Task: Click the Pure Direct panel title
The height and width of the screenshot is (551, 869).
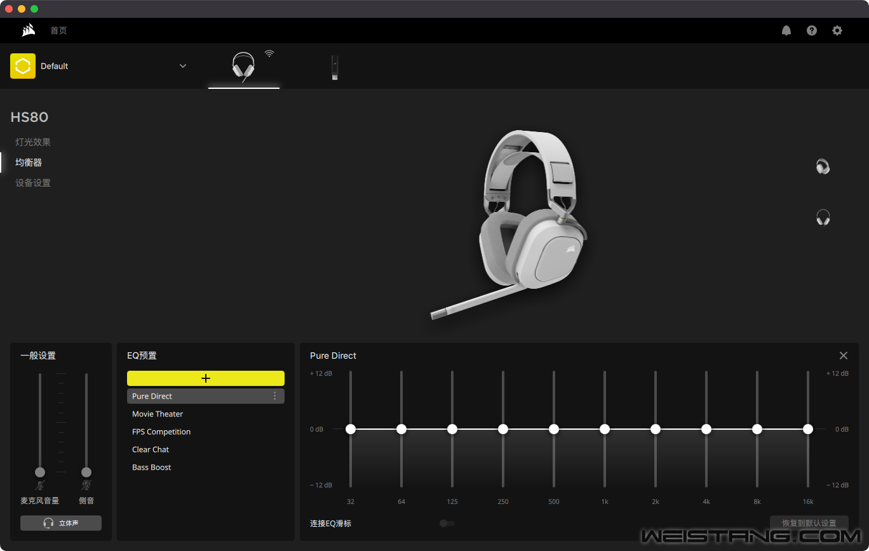Action: click(333, 355)
